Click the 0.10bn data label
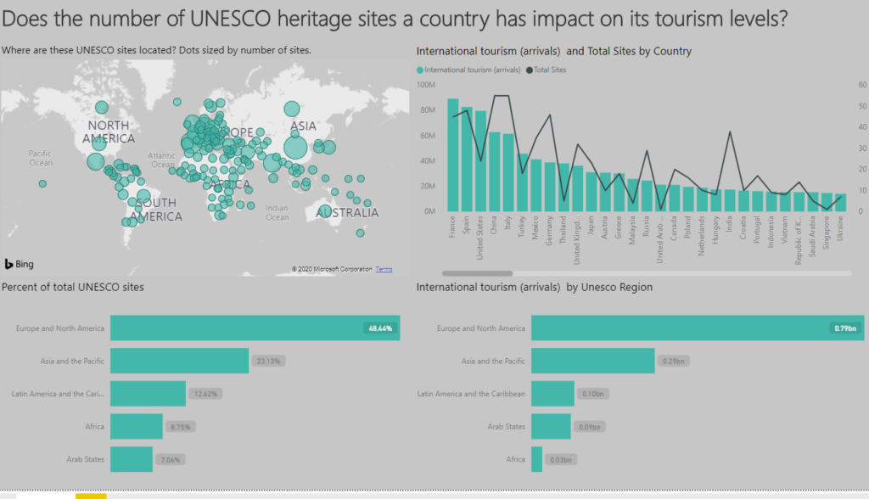The image size is (869, 499). 593,394
